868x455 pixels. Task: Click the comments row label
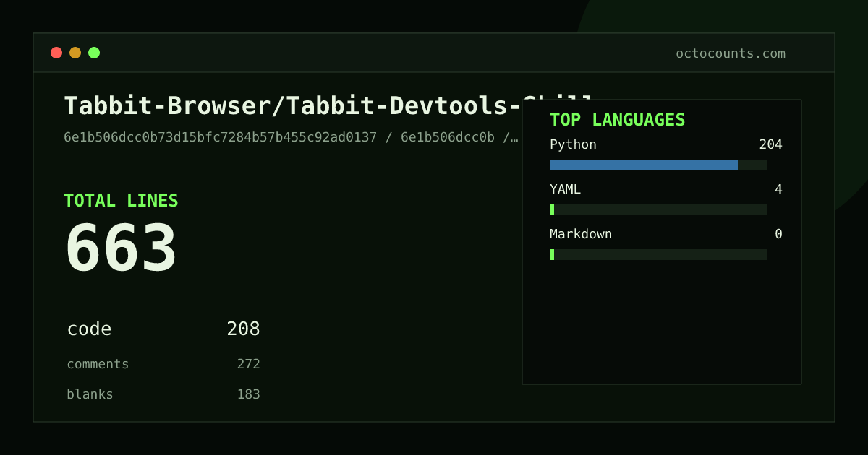tap(98, 364)
